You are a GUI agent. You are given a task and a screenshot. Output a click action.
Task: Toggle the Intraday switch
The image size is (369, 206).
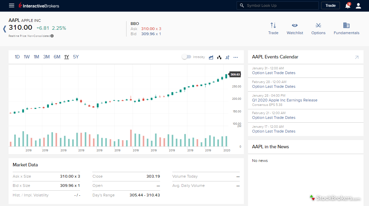coord(186,57)
